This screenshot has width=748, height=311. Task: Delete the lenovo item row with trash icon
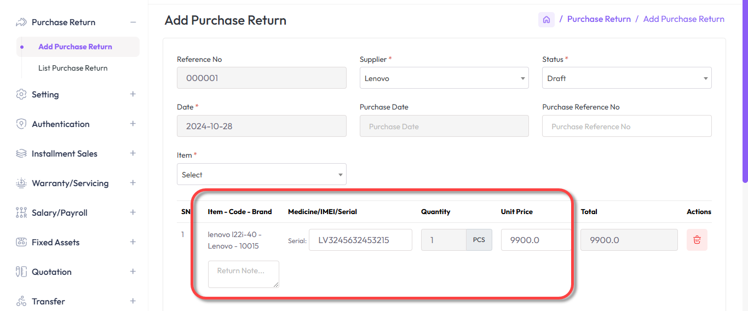tap(697, 240)
